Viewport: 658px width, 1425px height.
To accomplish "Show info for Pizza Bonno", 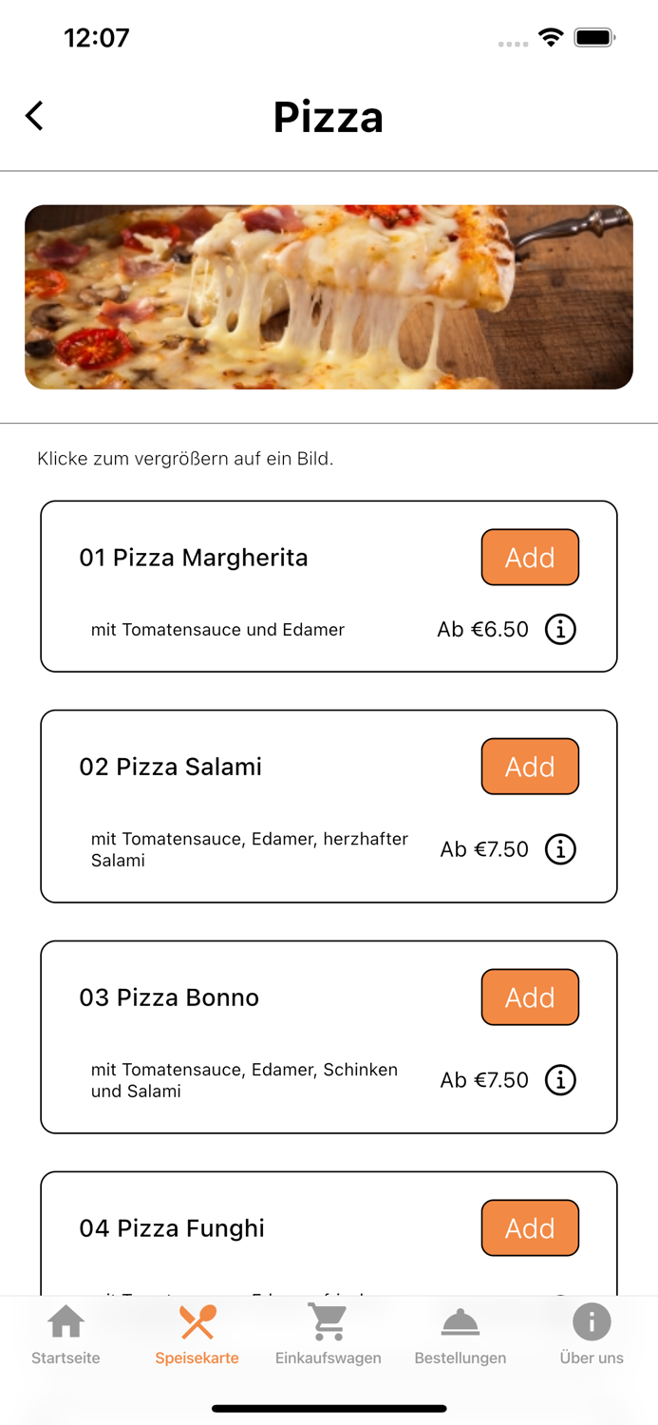I will [x=560, y=1080].
